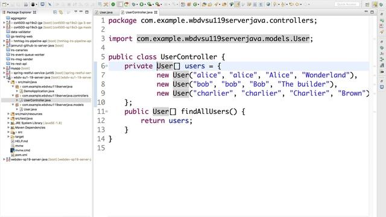The image size is (386, 217).
Task: Open the New wizard dropdown arrow
Action: 8,4
